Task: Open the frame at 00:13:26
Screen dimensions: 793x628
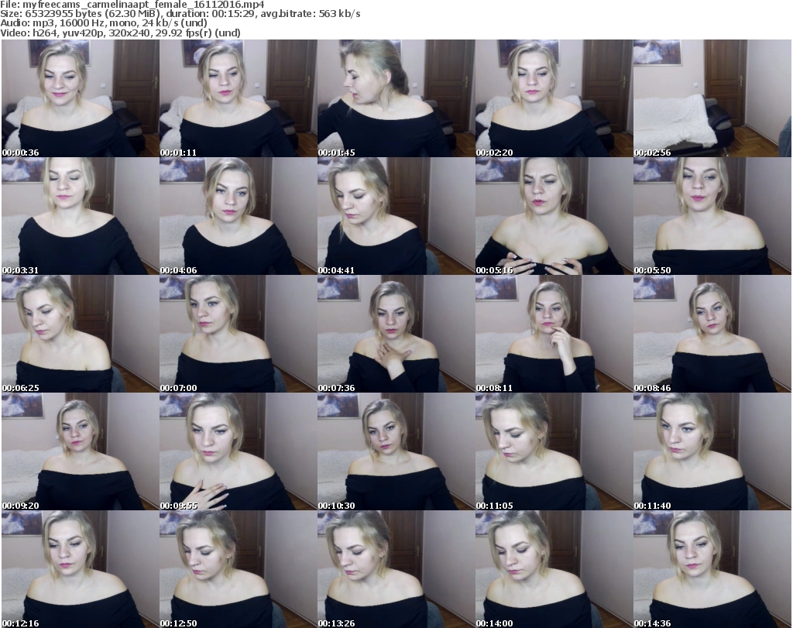Action: pos(396,569)
